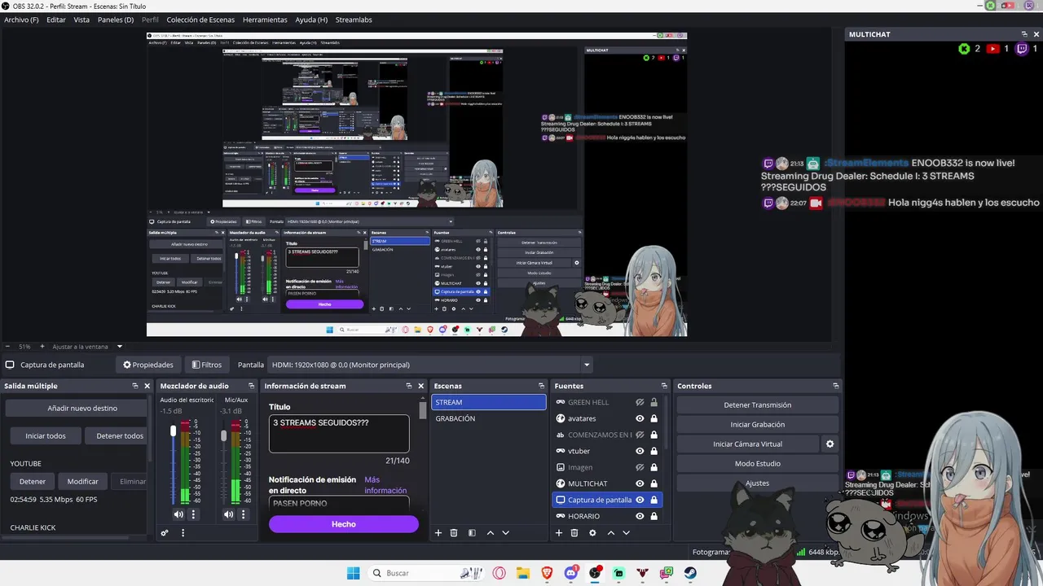This screenshot has width=1043, height=586.
Task: Open Herramientas menu
Action: [x=265, y=20]
